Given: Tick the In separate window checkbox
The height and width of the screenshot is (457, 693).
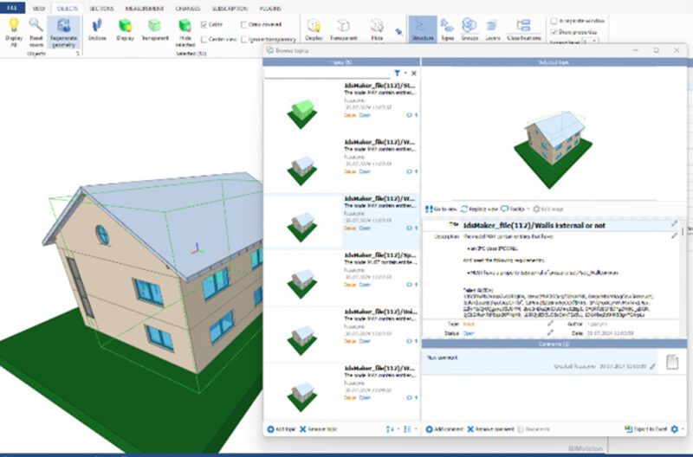Looking at the screenshot, I should [554, 21].
